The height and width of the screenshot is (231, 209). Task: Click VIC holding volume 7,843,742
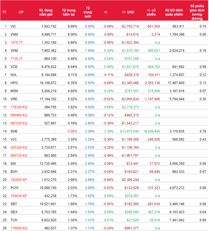pyautogui.click(x=49, y=26)
